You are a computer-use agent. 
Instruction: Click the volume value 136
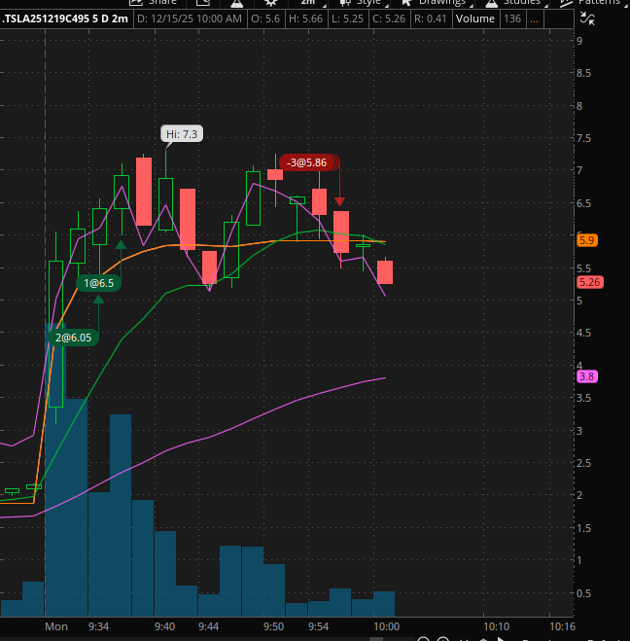pos(512,18)
